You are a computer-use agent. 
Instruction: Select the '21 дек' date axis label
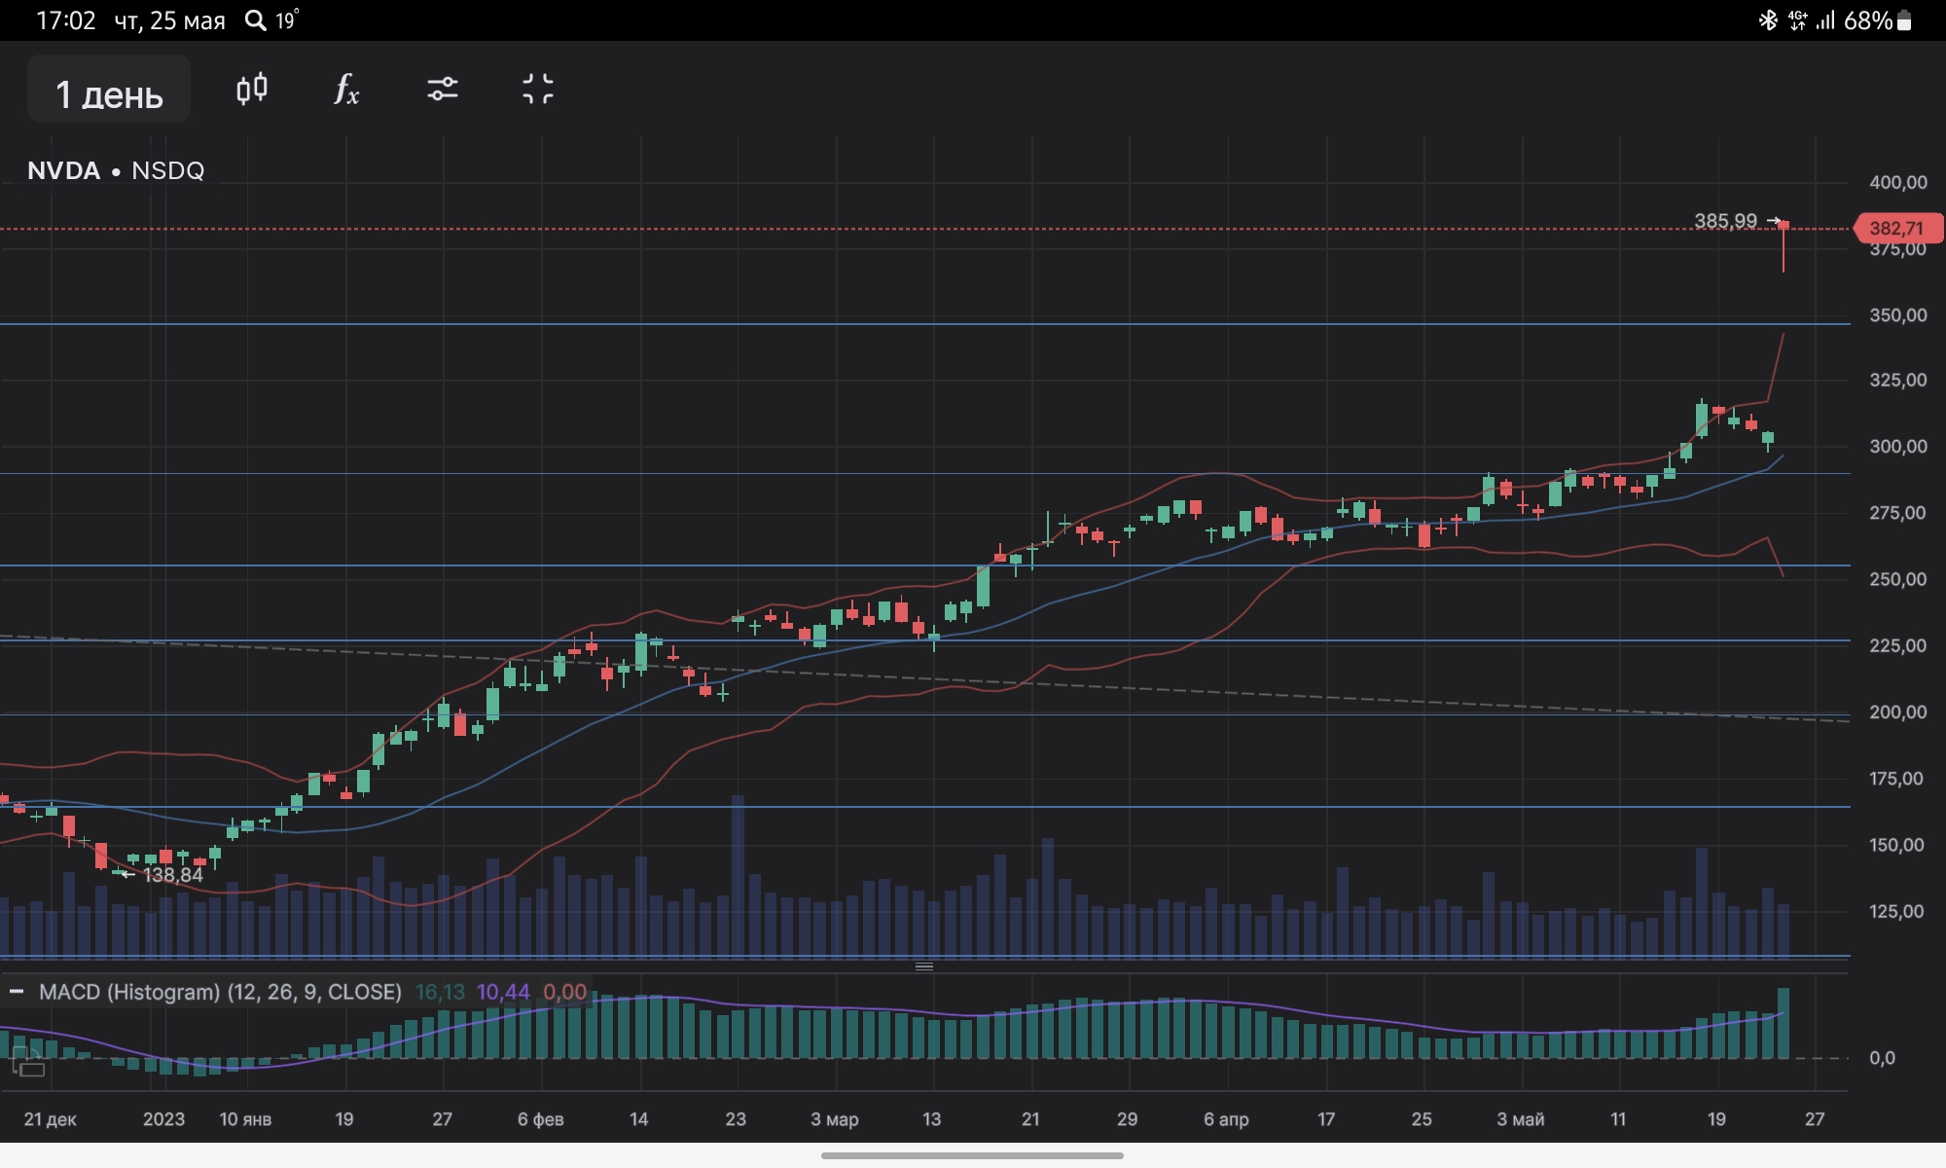[x=51, y=1118]
